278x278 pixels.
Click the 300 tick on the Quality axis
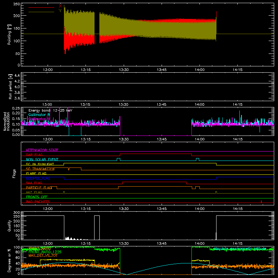[17, 213]
